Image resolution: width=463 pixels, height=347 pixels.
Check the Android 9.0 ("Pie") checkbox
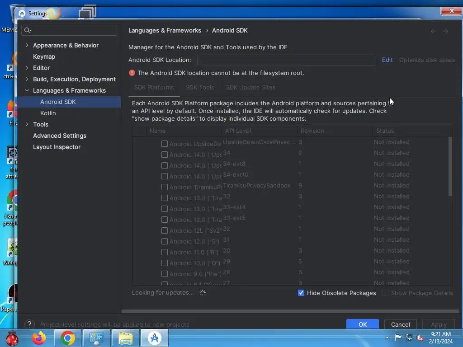165,274
